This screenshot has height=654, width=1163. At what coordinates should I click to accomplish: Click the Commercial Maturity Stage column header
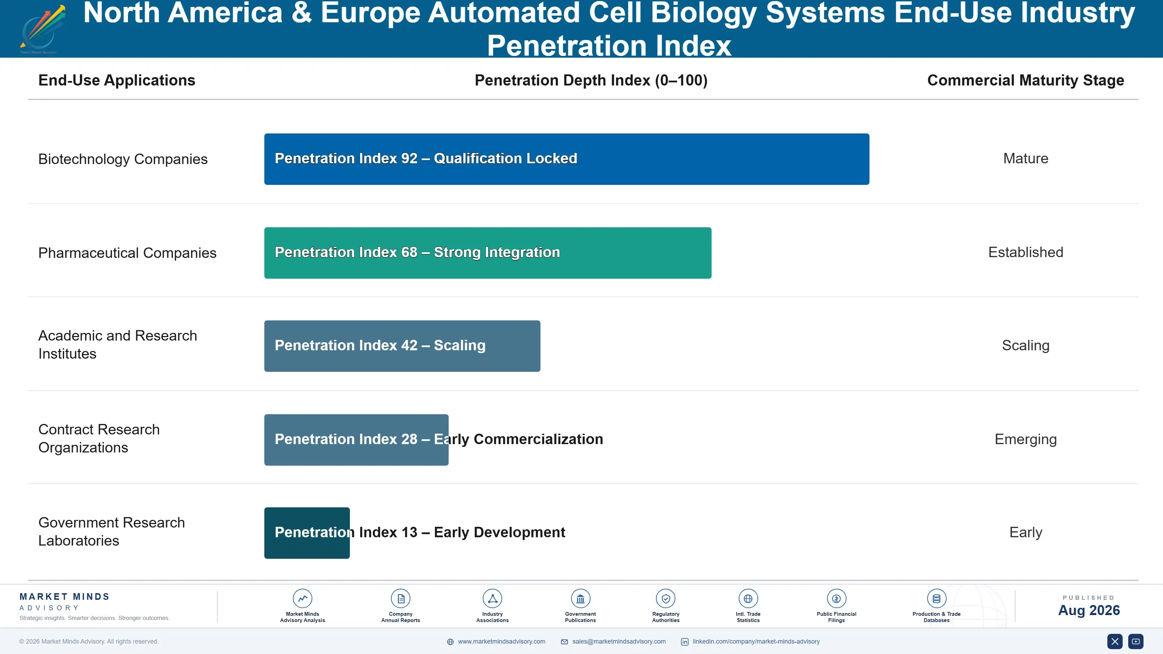coord(1026,80)
